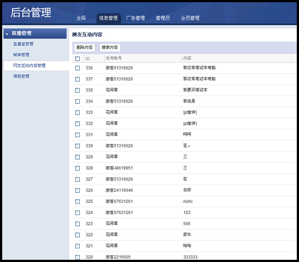Check the box for row ID 321
The image size is (299, 262).
click(77, 246)
